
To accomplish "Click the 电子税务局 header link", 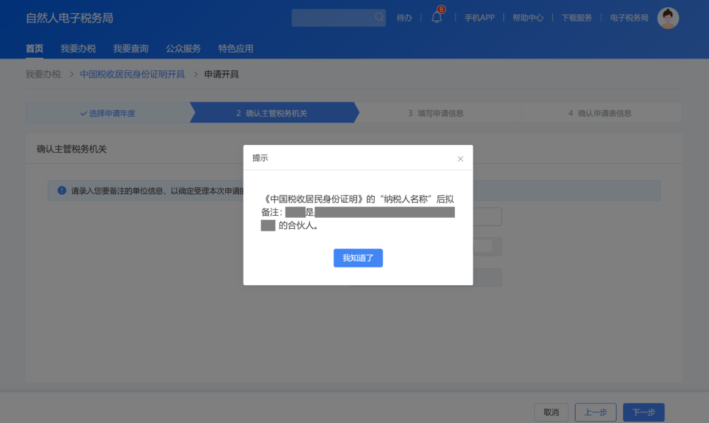I will (x=629, y=18).
